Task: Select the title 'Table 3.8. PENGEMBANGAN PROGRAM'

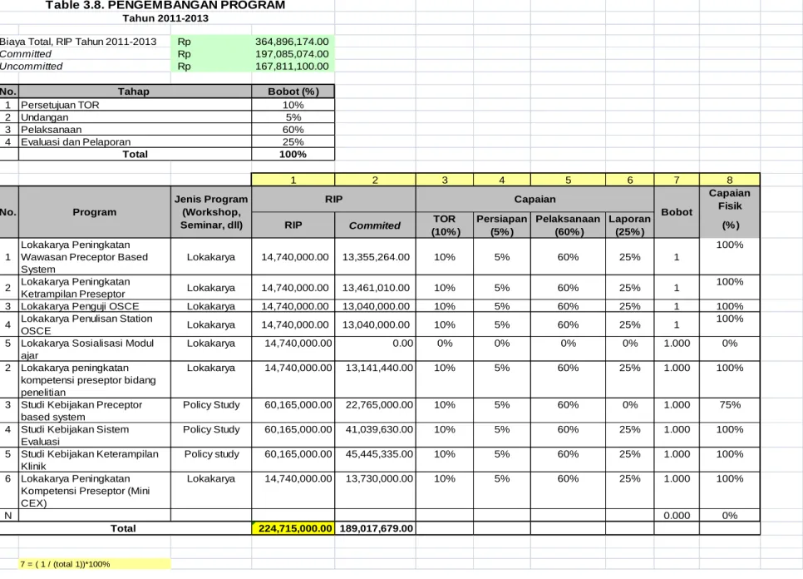Action: (x=165, y=5)
